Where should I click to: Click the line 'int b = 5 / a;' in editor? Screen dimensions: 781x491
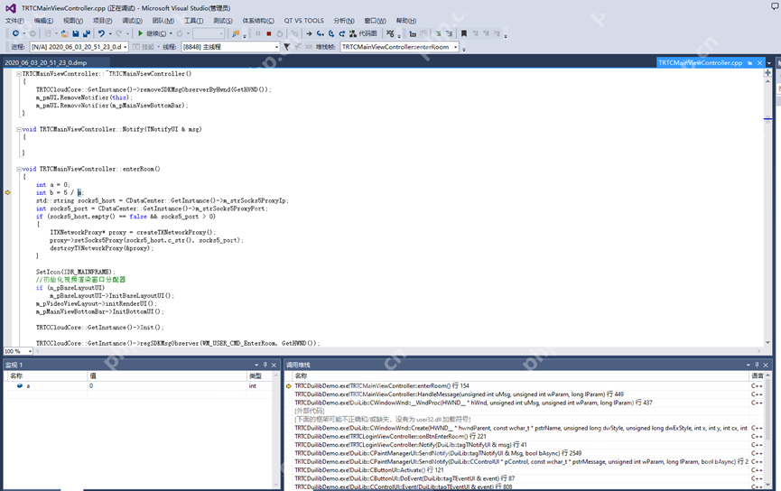coord(60,192)
